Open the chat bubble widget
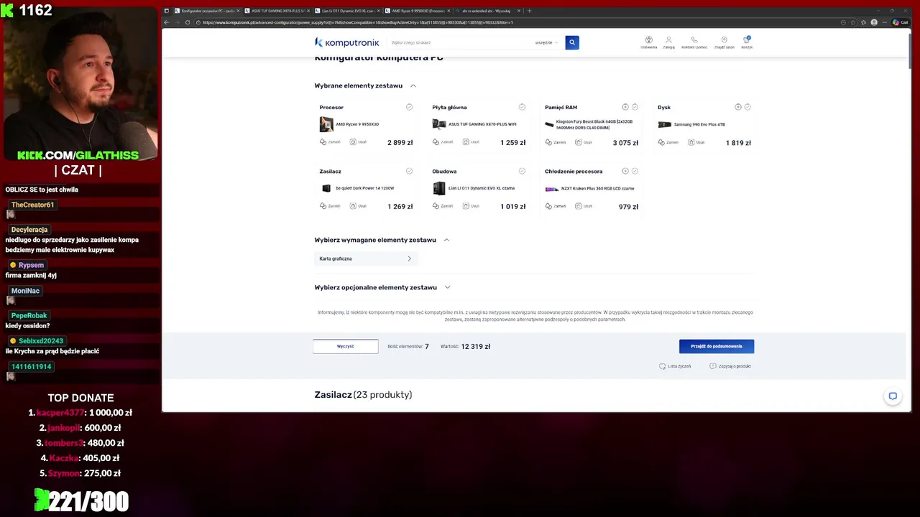 893,396
